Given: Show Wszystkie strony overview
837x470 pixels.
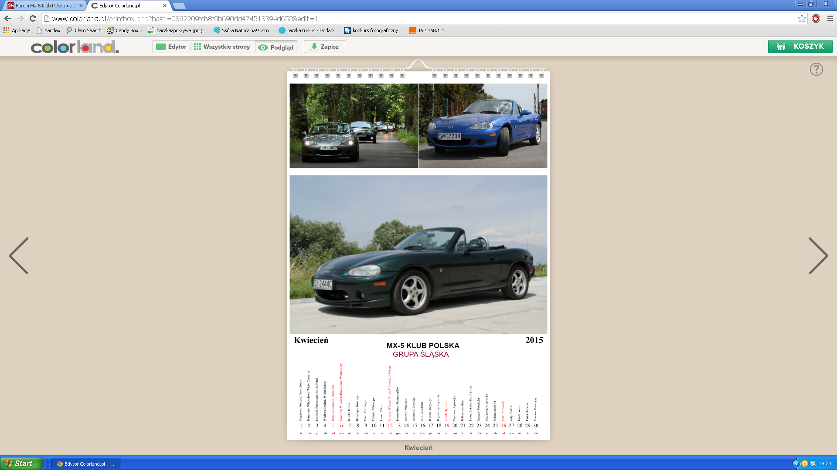Looking at the screenshot, I should 222,47.
